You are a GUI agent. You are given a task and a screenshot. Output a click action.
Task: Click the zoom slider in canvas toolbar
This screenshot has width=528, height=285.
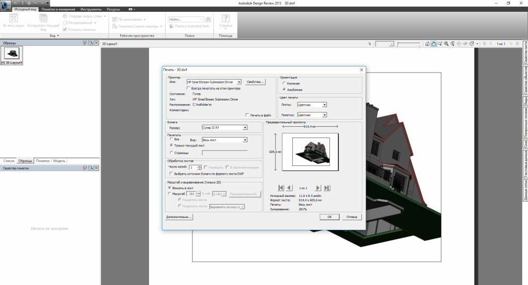coord(408,44)
